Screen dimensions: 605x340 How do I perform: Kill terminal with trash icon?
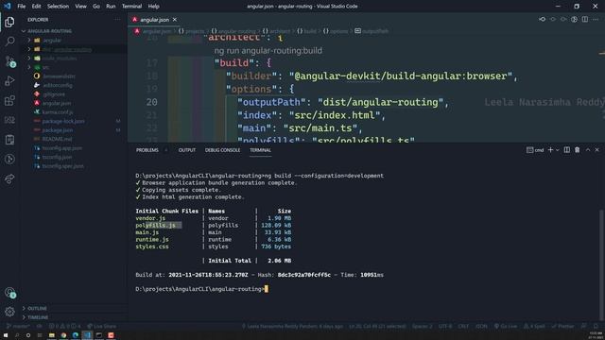tap(578, 150)
